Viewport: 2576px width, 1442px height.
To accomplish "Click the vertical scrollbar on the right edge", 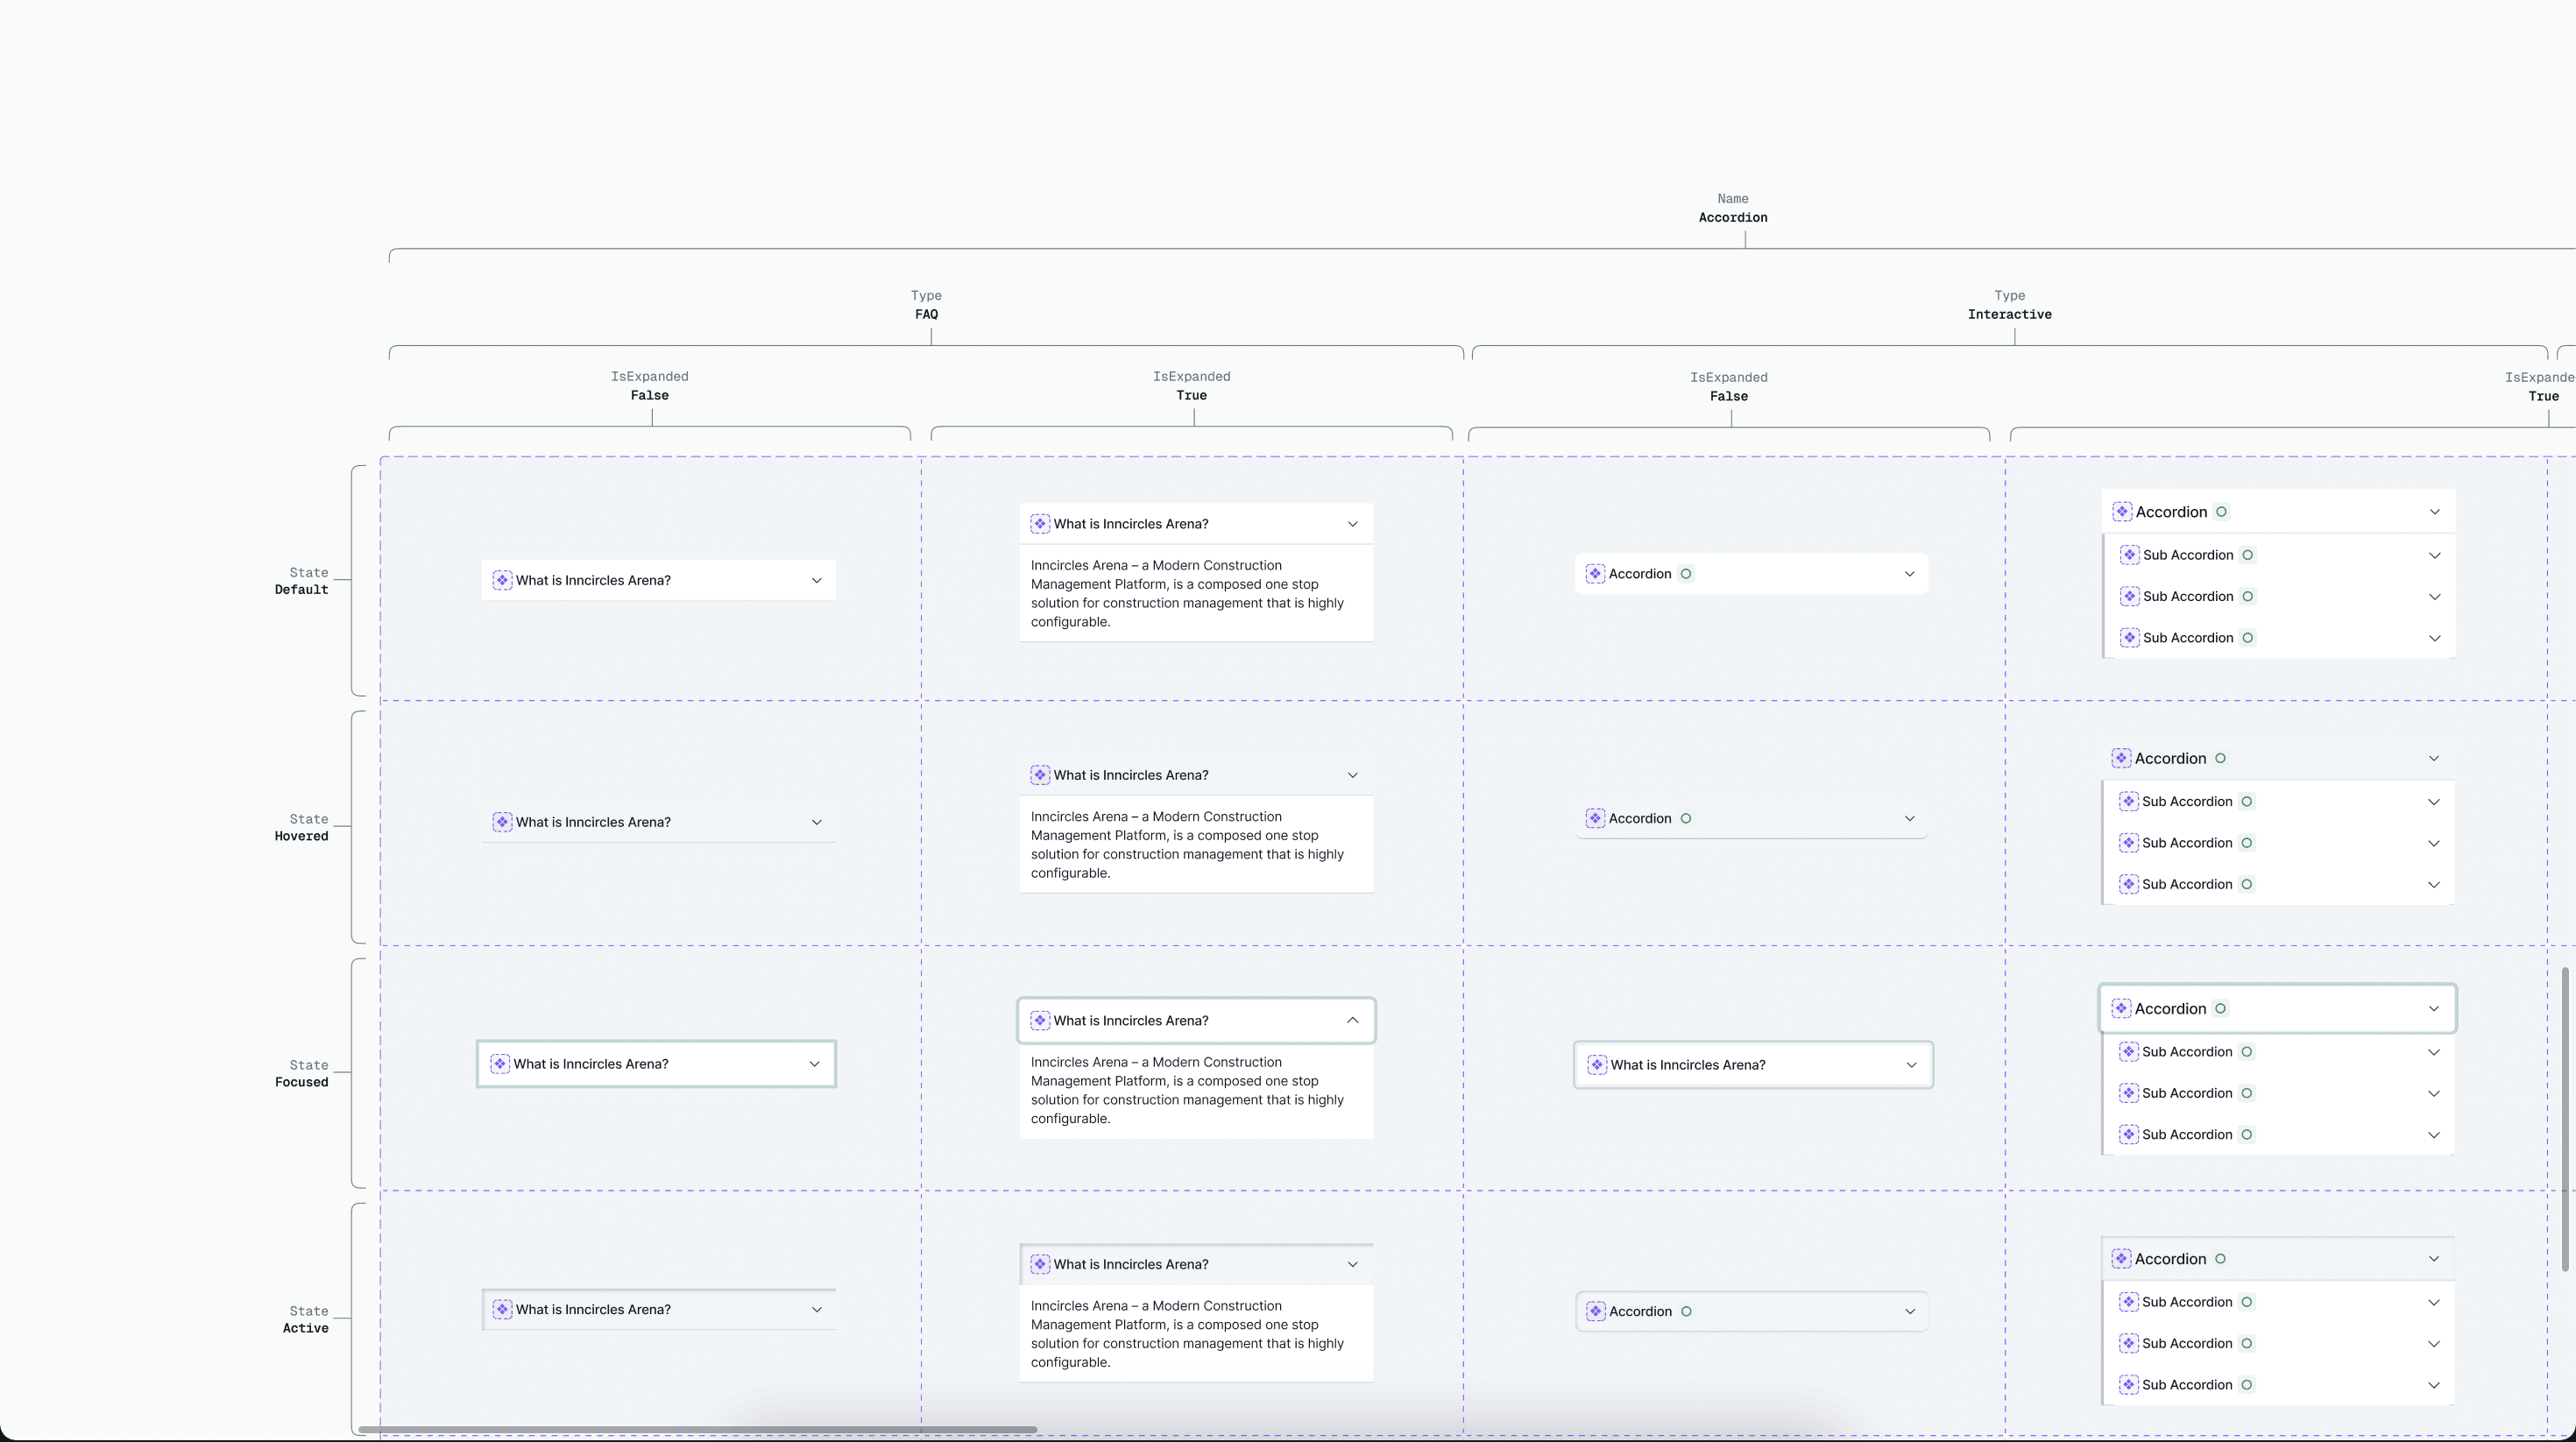I will [x=2565, y=1118].
